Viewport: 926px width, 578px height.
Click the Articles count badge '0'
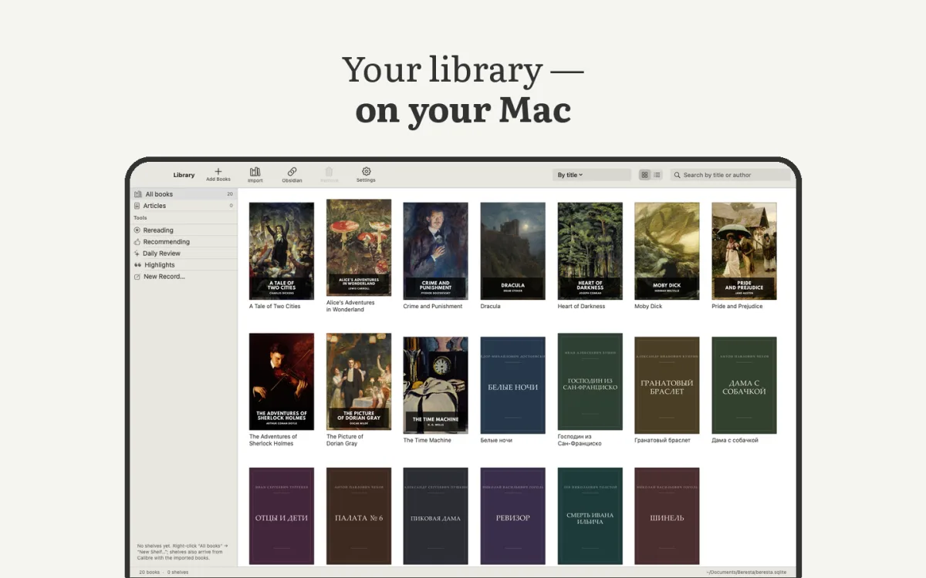click(231, 206)
